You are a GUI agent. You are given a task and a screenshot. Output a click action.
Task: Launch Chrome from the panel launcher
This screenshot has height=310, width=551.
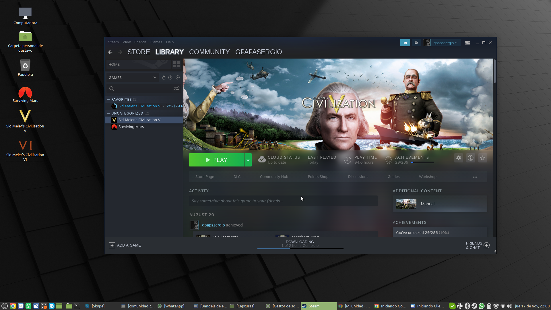(x=13, y=306)
